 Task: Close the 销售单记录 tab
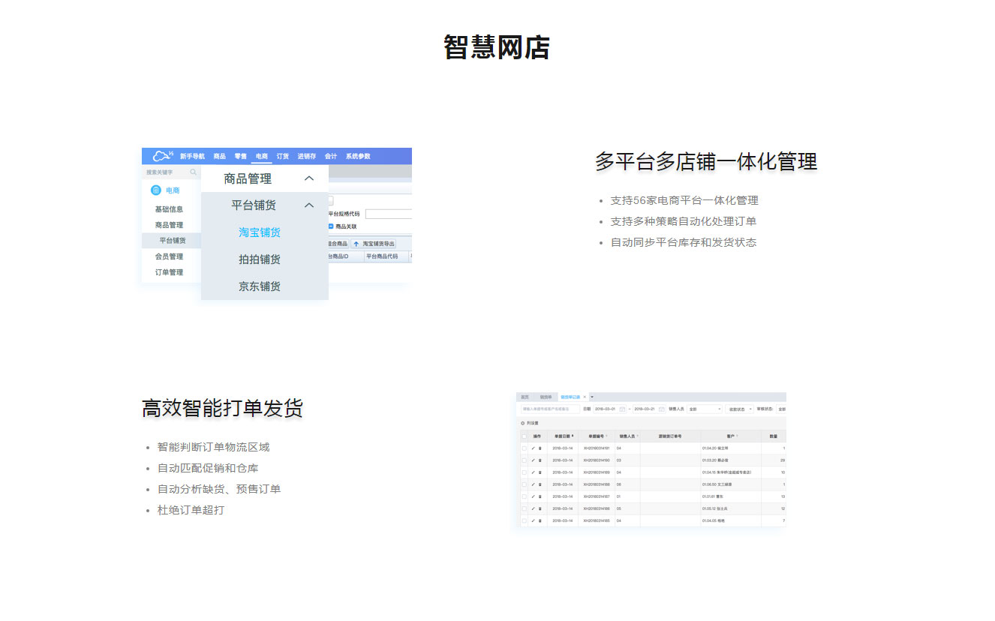coord(585,397)
